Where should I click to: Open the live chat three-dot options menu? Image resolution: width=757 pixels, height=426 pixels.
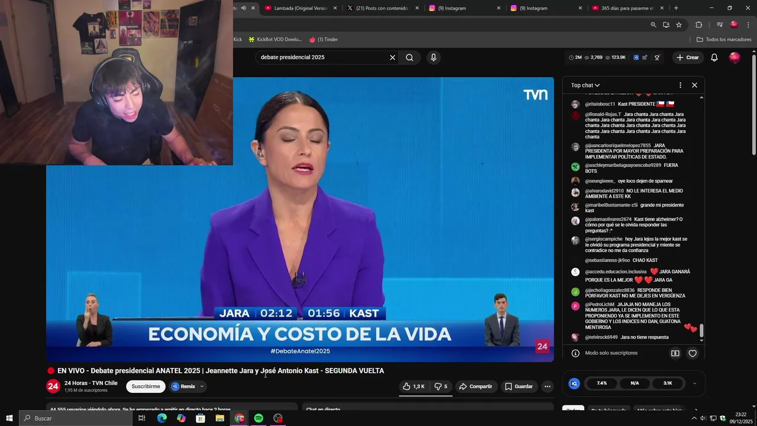(x=680, y=85)
